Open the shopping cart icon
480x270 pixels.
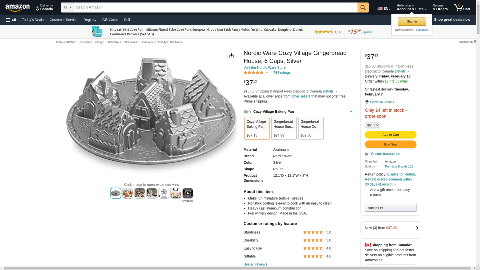click(461, 7)
